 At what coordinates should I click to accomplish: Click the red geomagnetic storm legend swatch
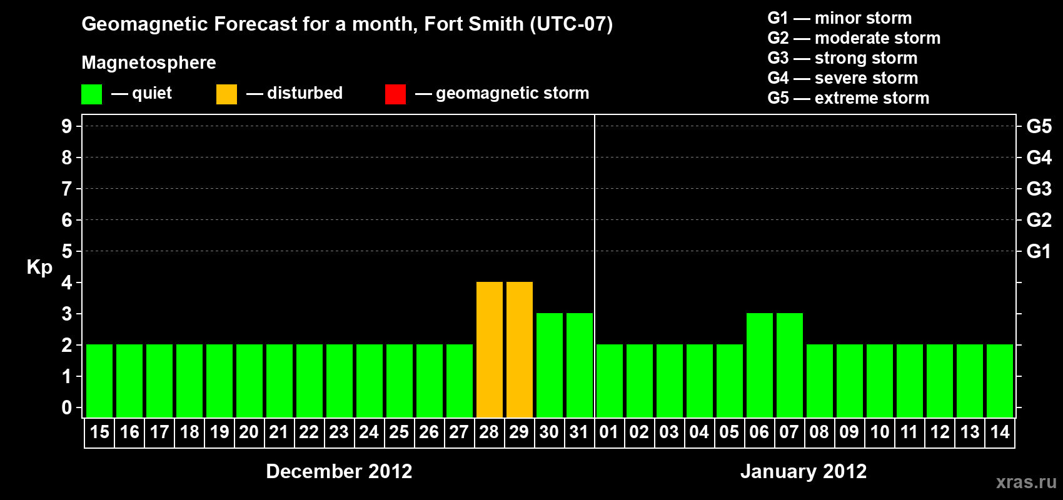coord(395,94)
